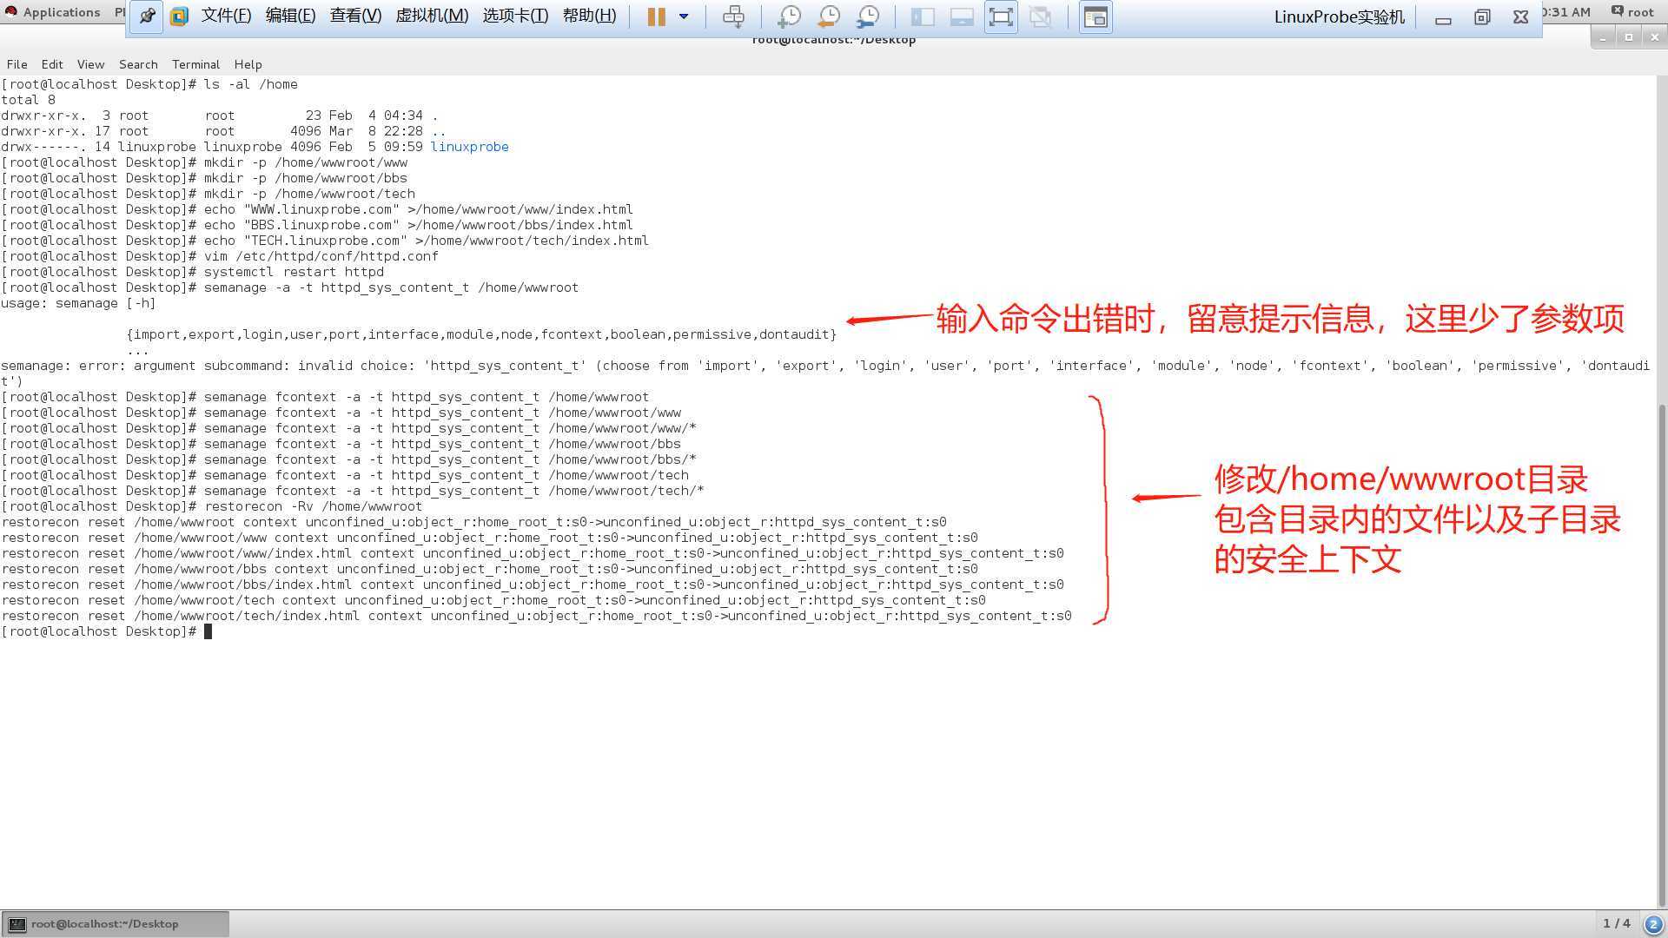Click the 1 / 4 workspace switcher
This screenshot has width=1668, height=938.
click(1617, 923)
